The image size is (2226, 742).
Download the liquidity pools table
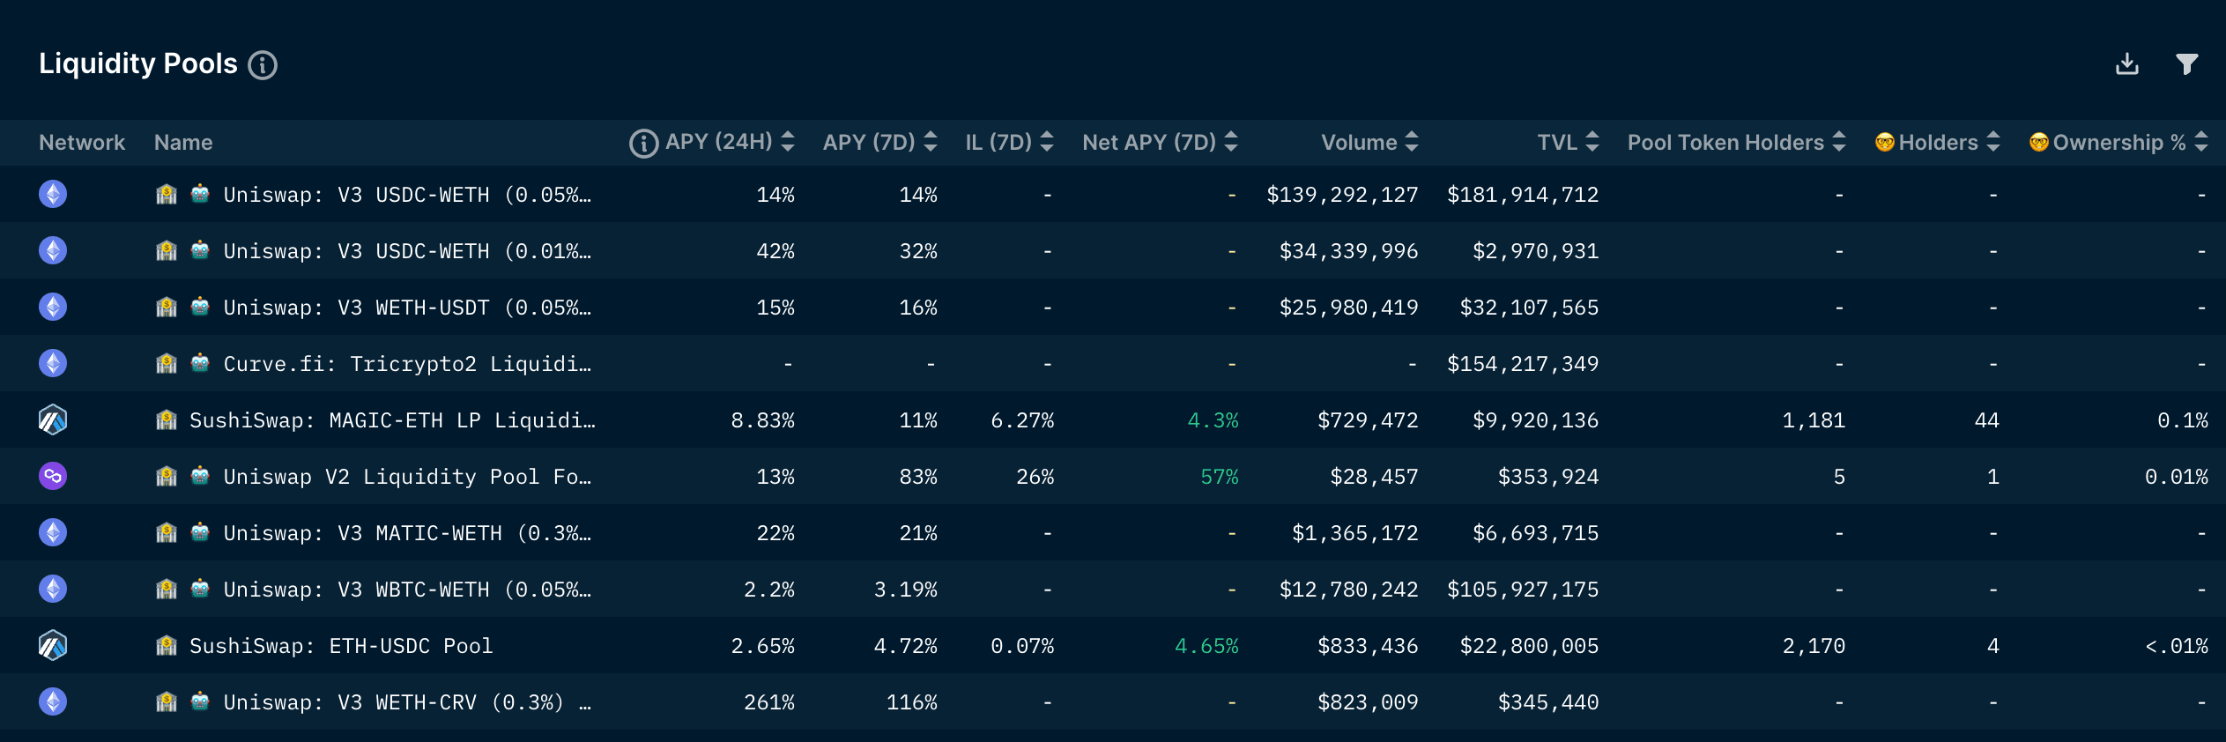click(x=2127, y=64)
